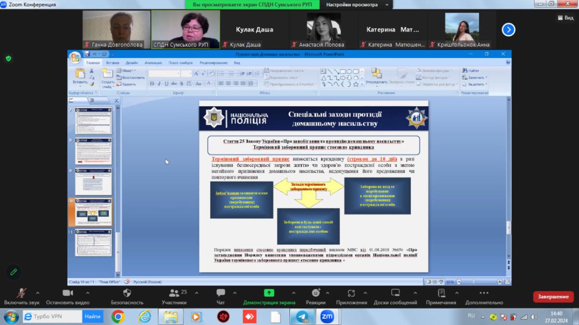This screenshot has height=325, width=579.
Task: Unmute microphone with Включить звук icon
Action: [x=21, y=293]
